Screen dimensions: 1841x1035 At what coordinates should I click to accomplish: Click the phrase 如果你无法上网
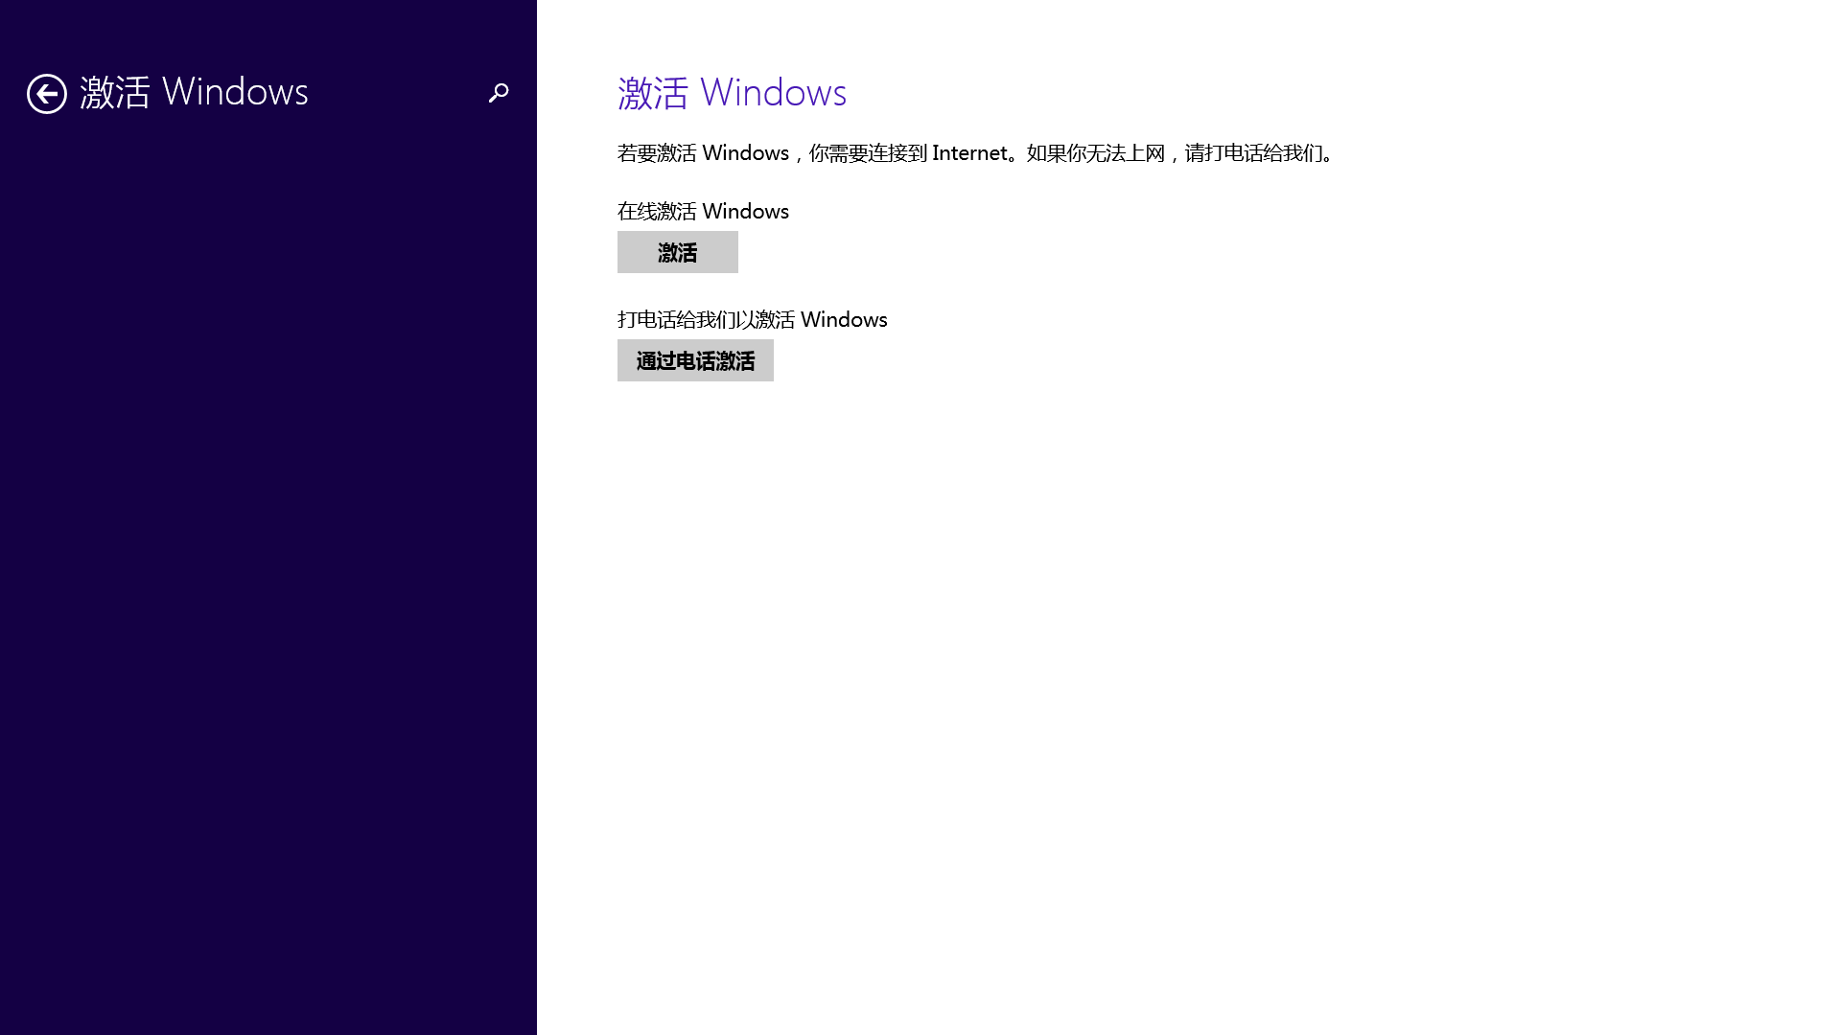(x=1095, y=153)
